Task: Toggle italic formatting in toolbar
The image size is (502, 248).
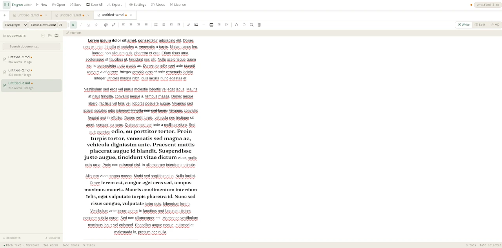Action: (x=80, y=25)
